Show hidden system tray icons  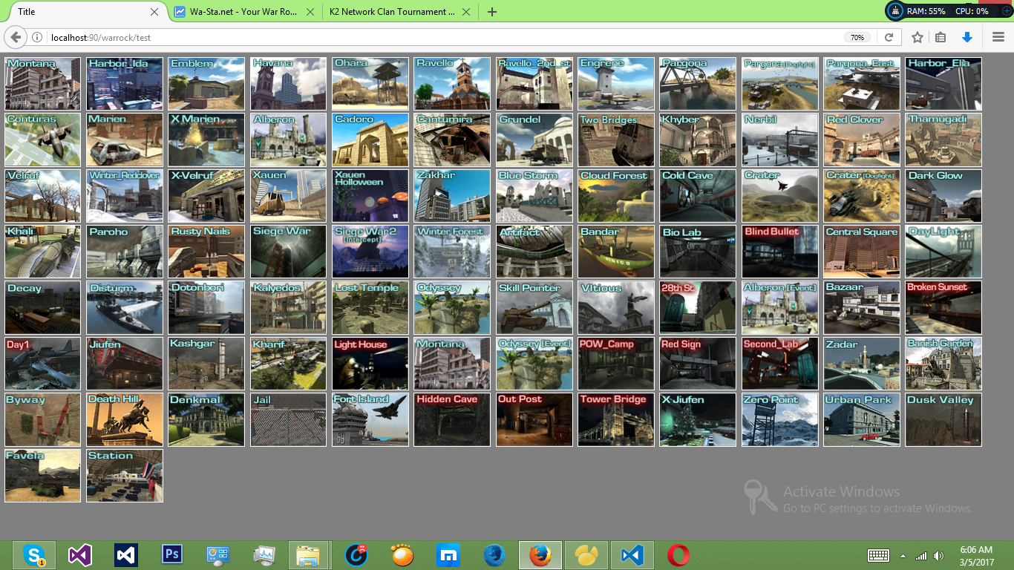(x=903, y=555)
